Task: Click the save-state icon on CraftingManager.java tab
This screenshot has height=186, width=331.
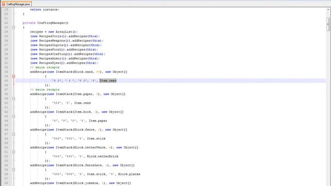Action: [4, 4]
